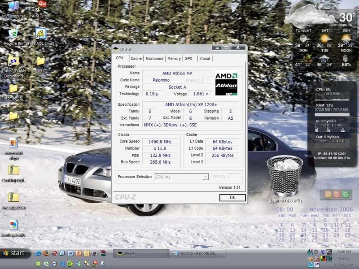Click the red power icon in the widget
359x269 pixels.
click(x=337, y=194)
